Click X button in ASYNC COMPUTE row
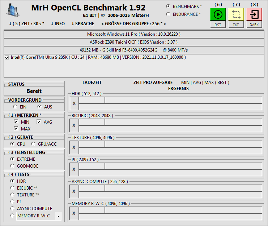Viewport: 268px width, 226px height. (x=74, y=191)
